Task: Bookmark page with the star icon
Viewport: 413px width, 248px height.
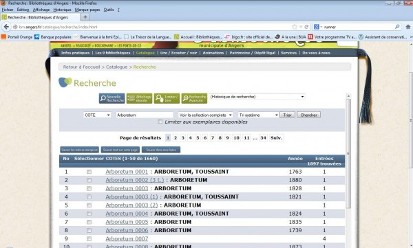Action: [295, 27]
